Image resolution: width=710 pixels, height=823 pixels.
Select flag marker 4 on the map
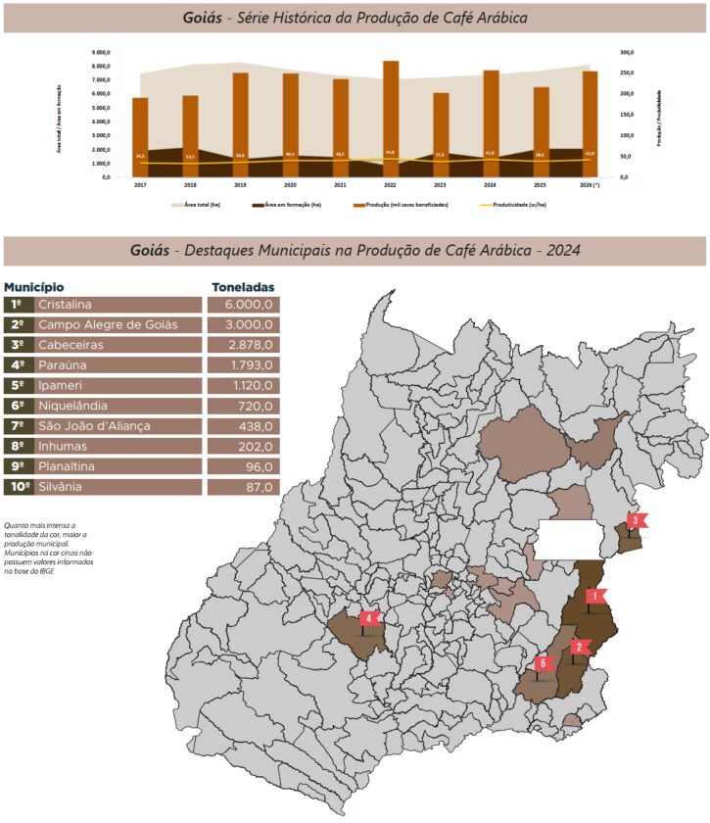pyautogui.click(x=368, y=619)
